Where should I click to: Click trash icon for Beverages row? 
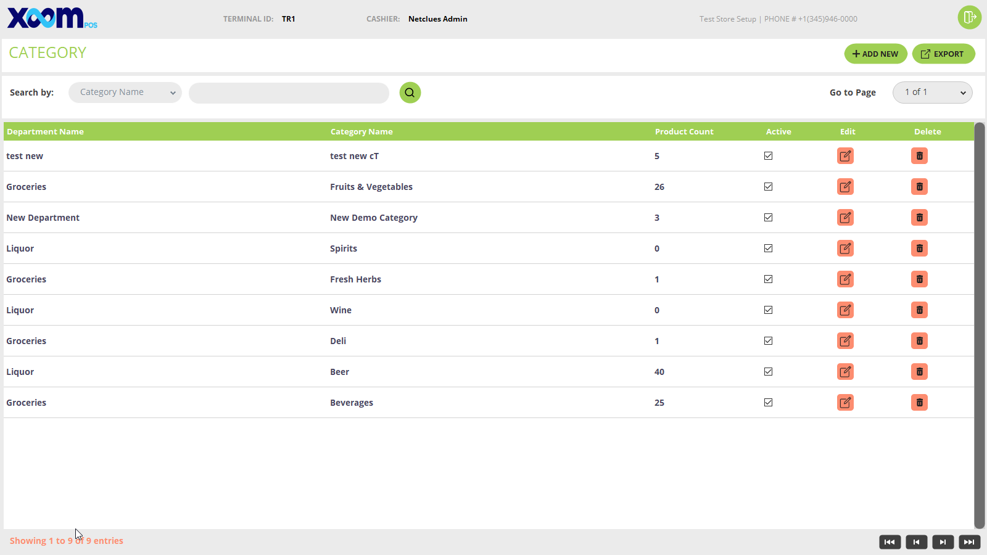point(919,403)
